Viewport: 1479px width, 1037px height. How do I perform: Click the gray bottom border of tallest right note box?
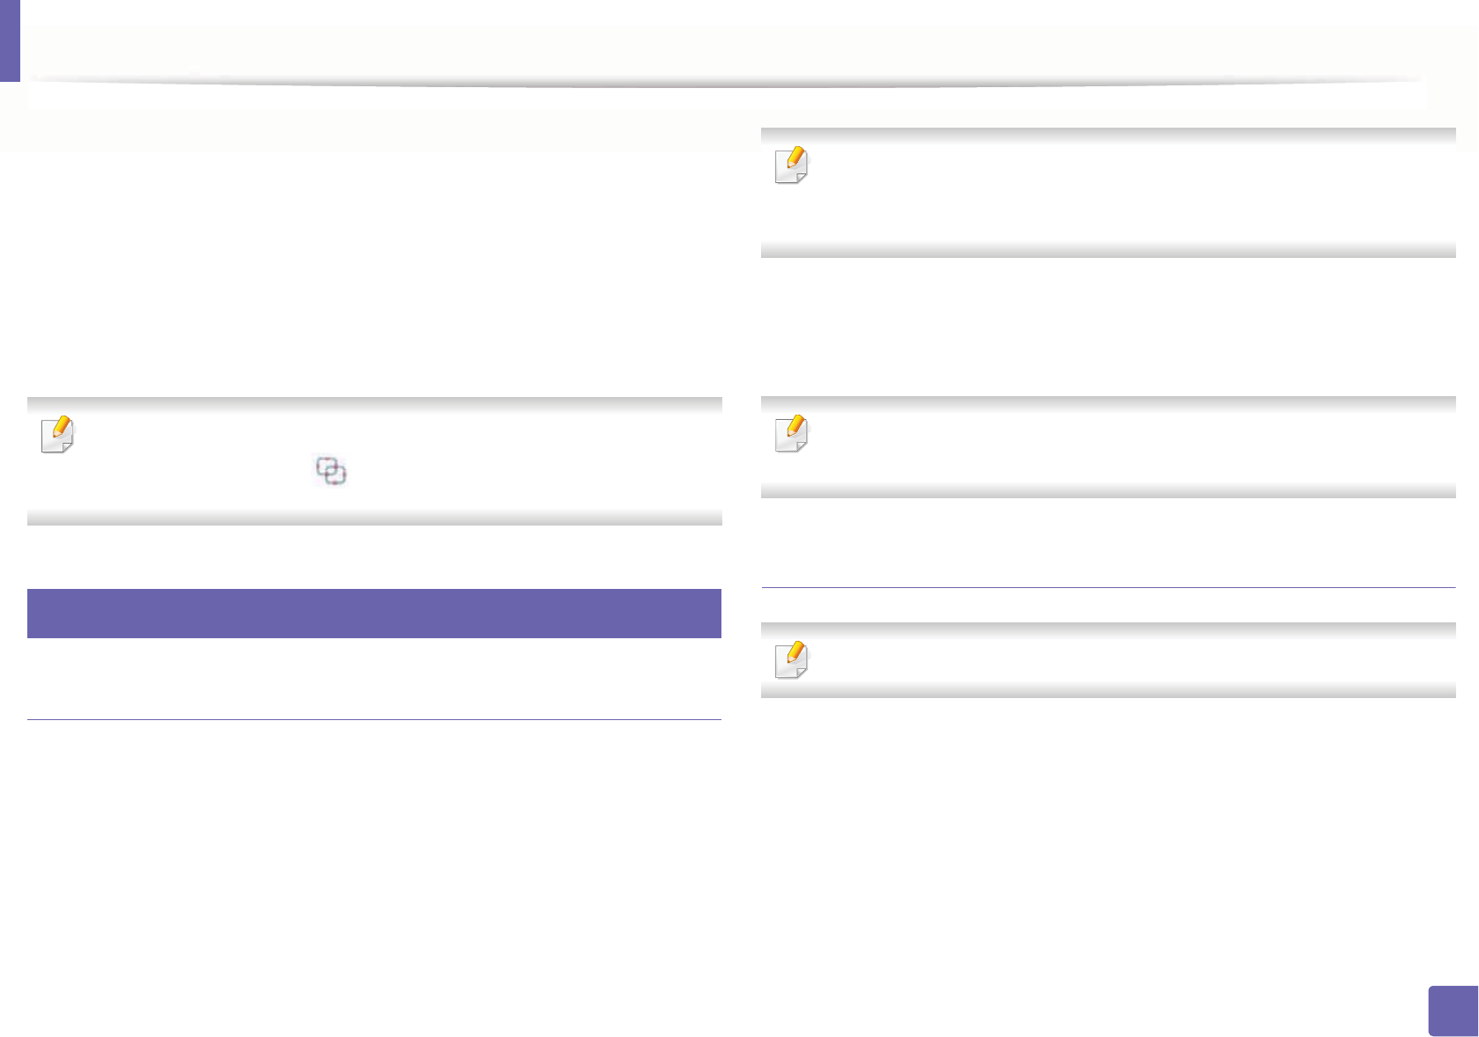(1108, 250)
